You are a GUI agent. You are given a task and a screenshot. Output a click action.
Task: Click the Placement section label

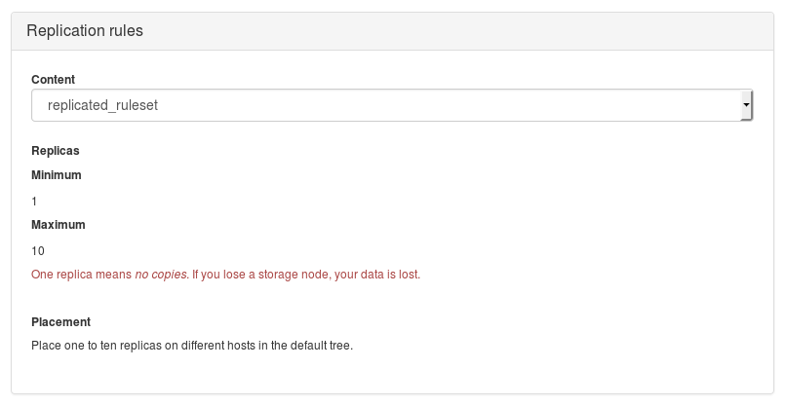tap(60, 321)
